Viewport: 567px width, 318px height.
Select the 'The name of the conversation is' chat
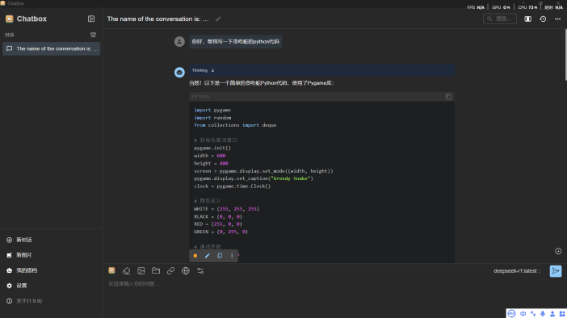pyautogui.click(x=52, y=48)
